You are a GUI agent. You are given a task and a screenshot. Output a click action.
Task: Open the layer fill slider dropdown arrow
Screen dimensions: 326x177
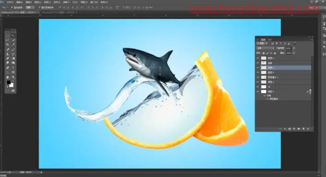coord(294,53)
